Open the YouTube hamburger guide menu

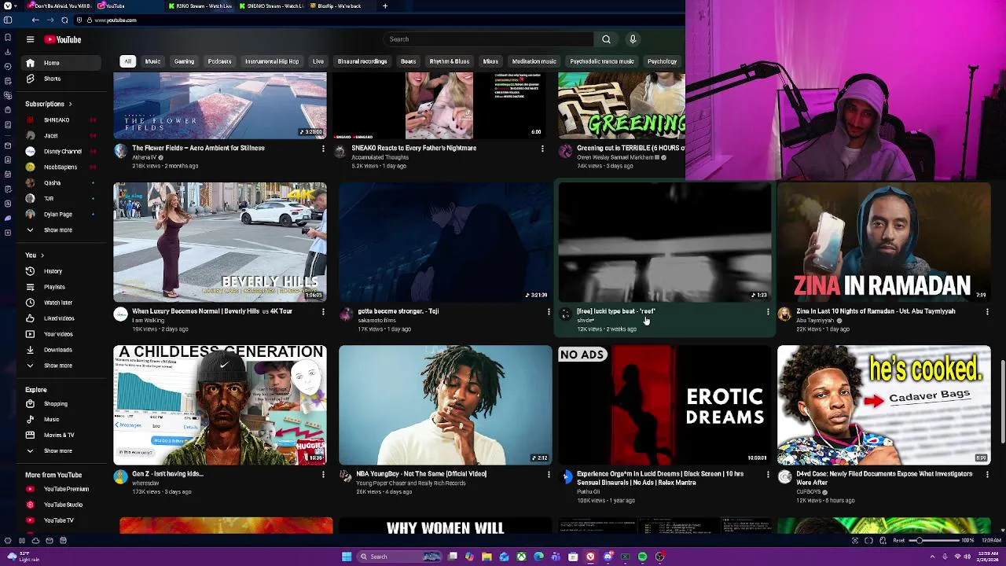[30, 39]
